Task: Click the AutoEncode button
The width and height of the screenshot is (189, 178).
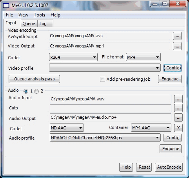Action: [169, 167]
